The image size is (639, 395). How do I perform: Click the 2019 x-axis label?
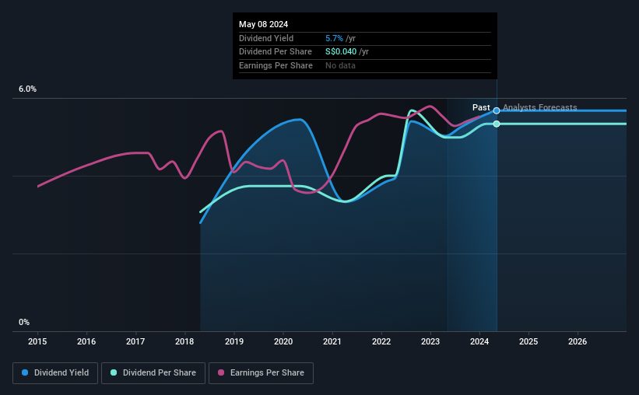pos(234,341)
